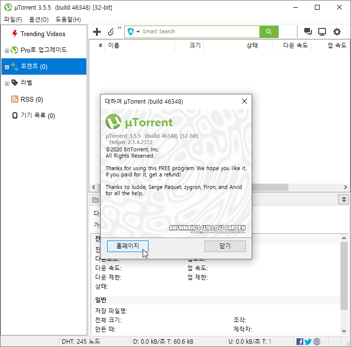Click the 라벨 tag icon

point(14,83)
